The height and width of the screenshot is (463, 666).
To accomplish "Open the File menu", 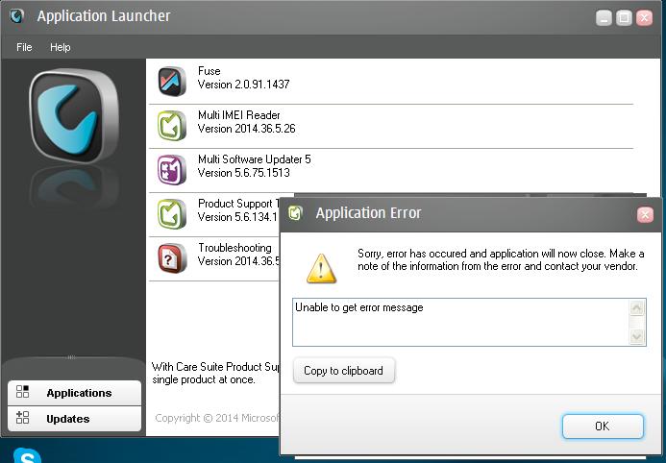I will click(x=24, y=47).
